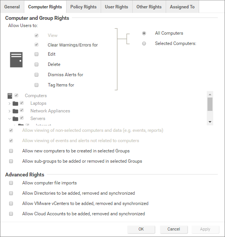Enable Dismiss Alerts for checkbox
This screenshot has height=237, width=225.
point(36,75)
